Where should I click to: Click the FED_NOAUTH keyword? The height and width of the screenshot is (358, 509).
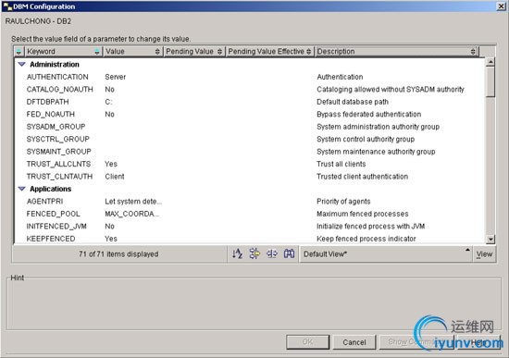[x=50, y=115]
